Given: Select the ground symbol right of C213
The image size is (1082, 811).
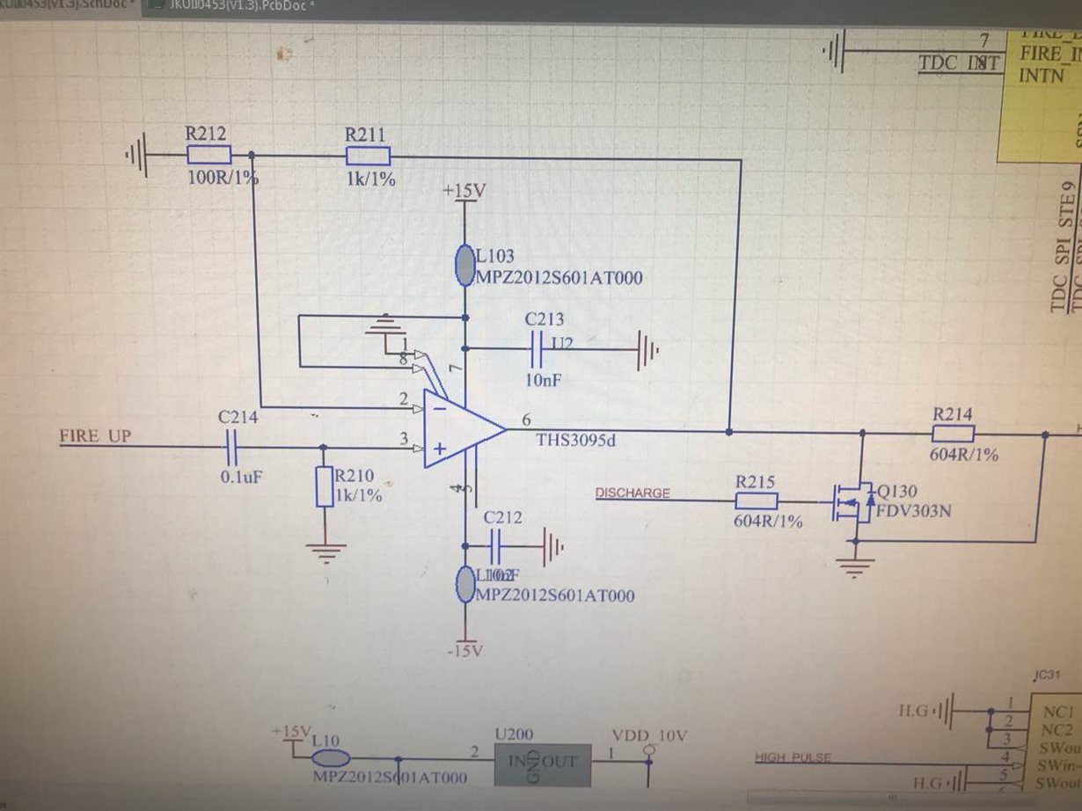Looking at the screenshot, I should [647, 350].
